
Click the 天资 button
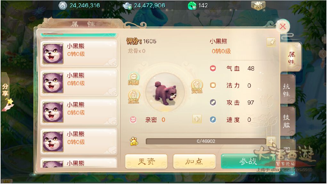coord(146,161)
